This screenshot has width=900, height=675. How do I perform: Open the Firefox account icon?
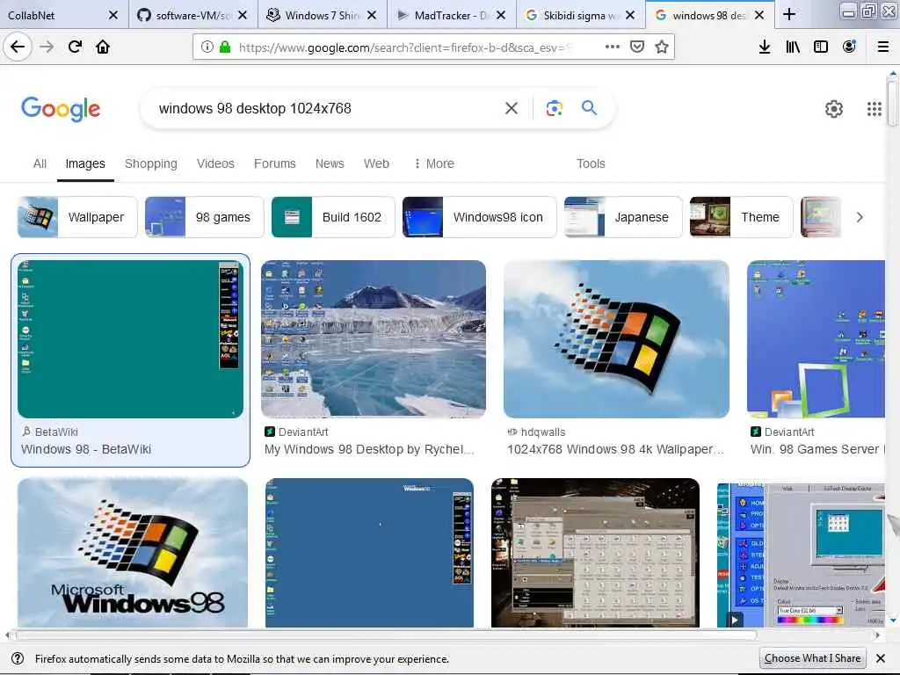(x=849, y=47)
